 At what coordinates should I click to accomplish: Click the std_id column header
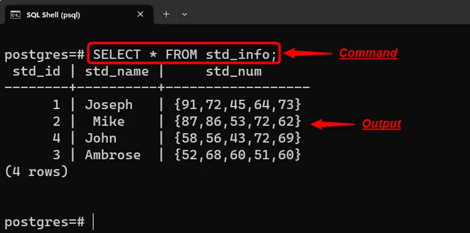click(36, 72)
